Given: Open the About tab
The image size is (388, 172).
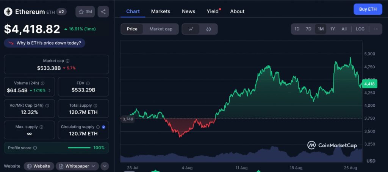Looking at the screenshot, I should point(237,11).
